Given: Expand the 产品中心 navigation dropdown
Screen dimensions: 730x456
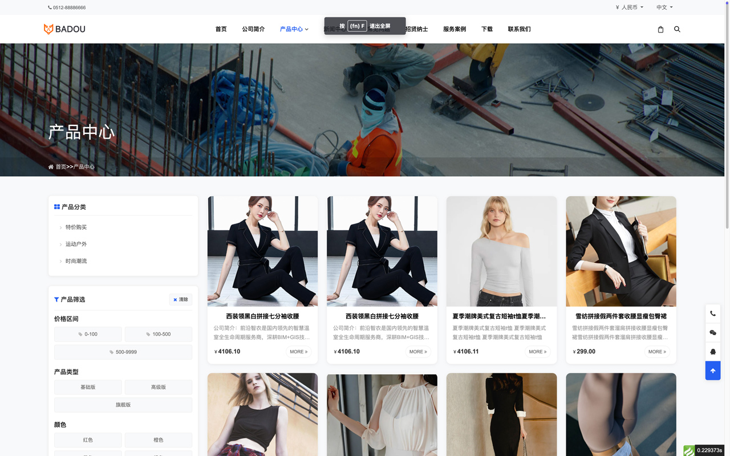Looking at the screenshot, I should [294, 29].
